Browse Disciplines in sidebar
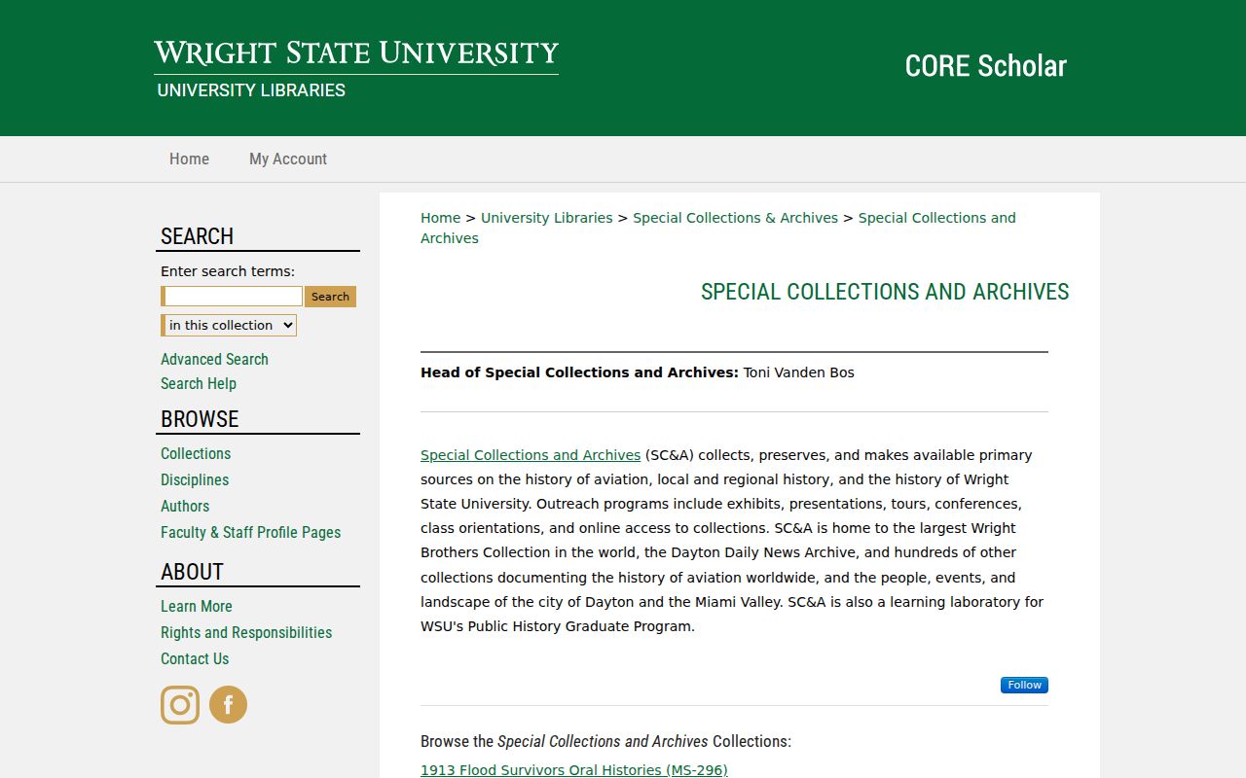 click(195, 479)
